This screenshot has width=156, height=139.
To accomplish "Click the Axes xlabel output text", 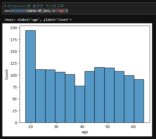I will 38,20.
